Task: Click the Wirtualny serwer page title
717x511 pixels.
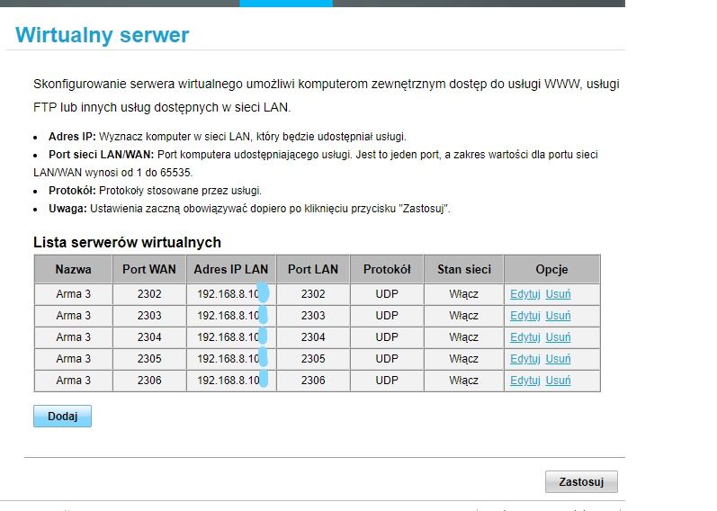Action: point(103,36)
